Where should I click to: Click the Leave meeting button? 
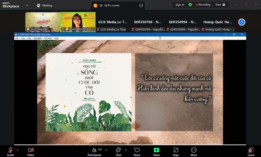point(251,151)
